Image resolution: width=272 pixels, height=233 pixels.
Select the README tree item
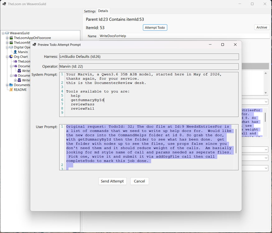[20, 90]
